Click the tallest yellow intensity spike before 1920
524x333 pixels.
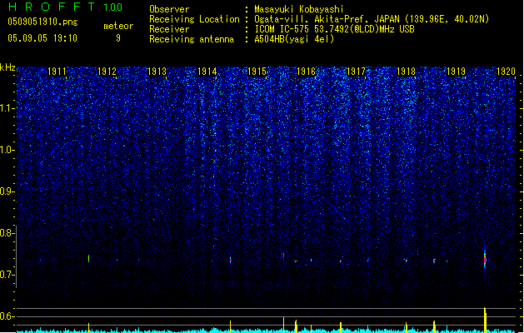tap(485, 320)
